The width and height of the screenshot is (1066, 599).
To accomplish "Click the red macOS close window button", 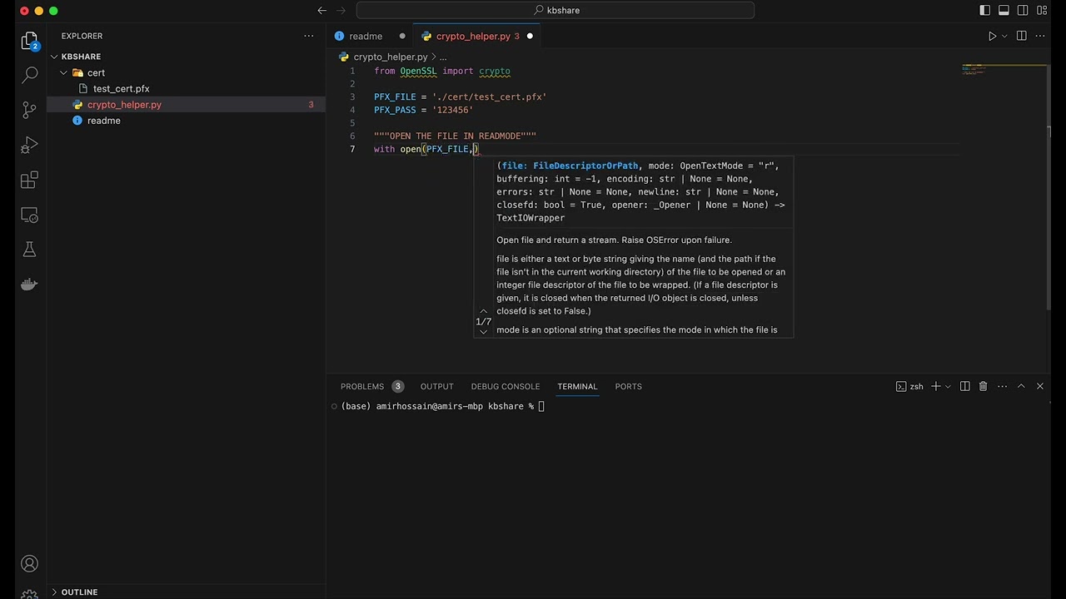I will tap(24, 11).
